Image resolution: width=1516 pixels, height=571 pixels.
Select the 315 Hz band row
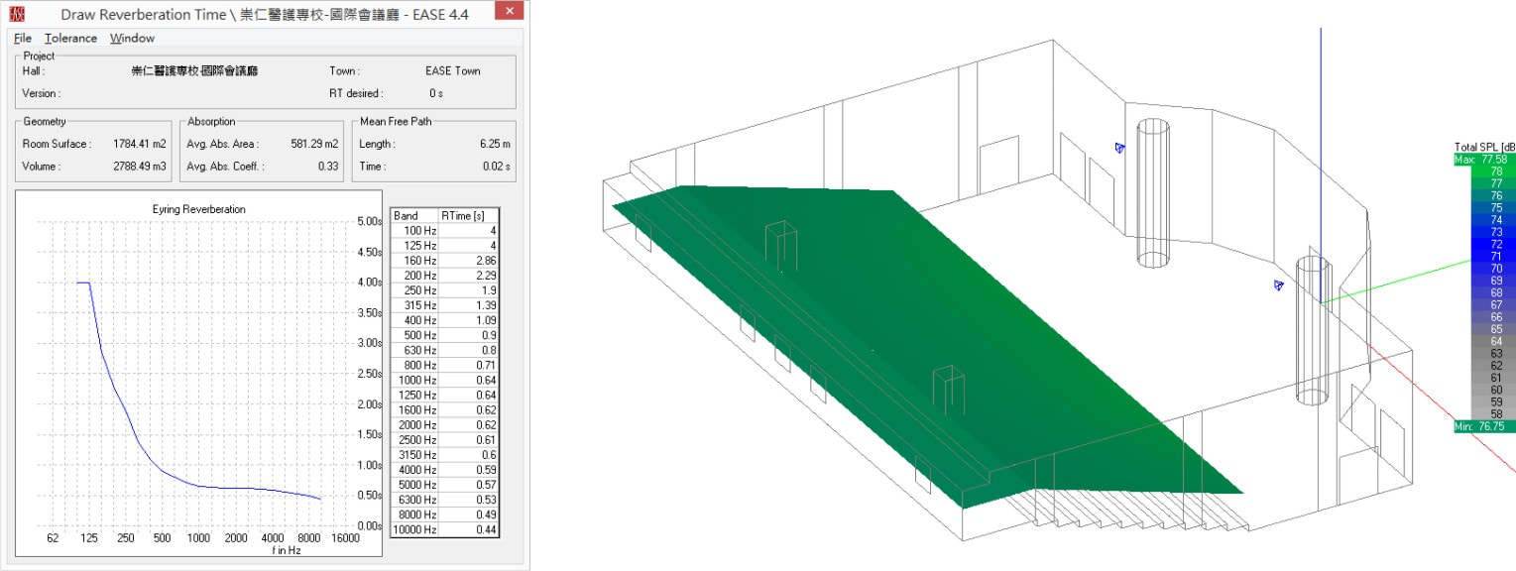pyautogui.click(x=445, y=305)
